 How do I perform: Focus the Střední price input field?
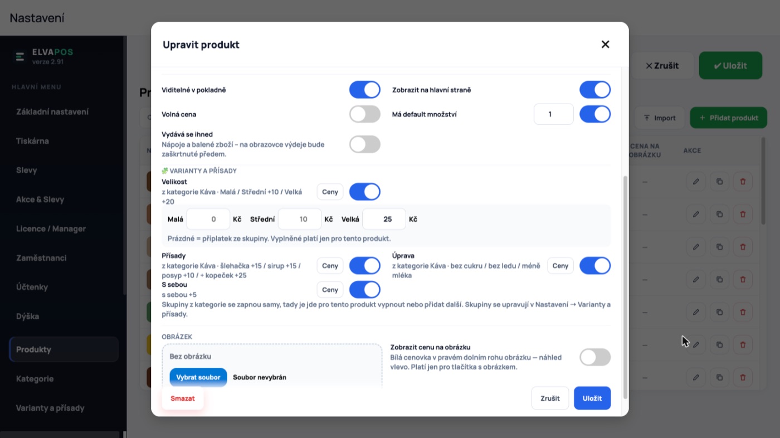coord(300,220)
